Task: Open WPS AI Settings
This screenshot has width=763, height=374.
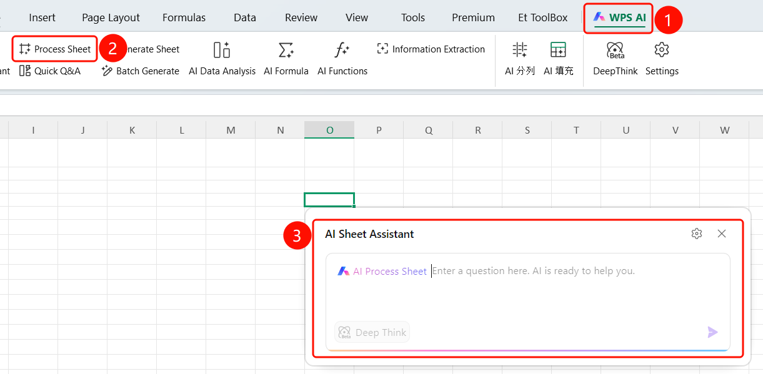Action: (662, 58)
